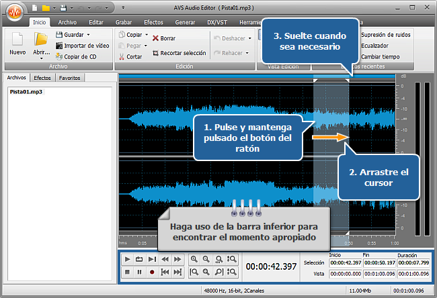Expand the Guardar dropdown arrow
Screen dimensions: 437x298
pyautogui.click(x=87, y=34)
